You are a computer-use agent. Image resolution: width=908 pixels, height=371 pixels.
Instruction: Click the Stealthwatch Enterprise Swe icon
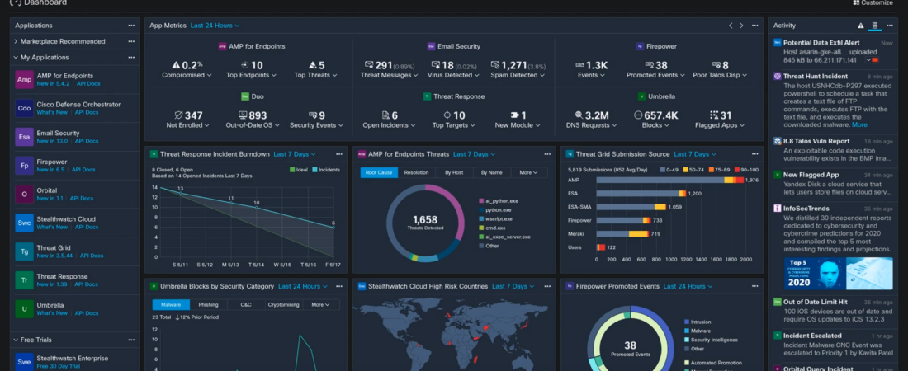point(24,362)
